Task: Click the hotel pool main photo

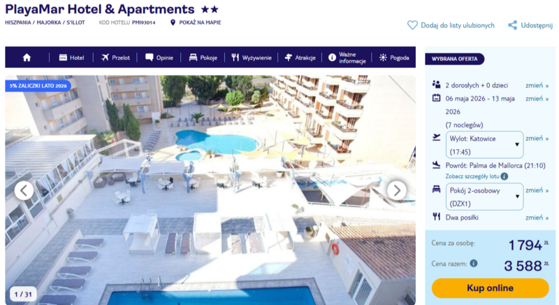Action: (210, 190)
